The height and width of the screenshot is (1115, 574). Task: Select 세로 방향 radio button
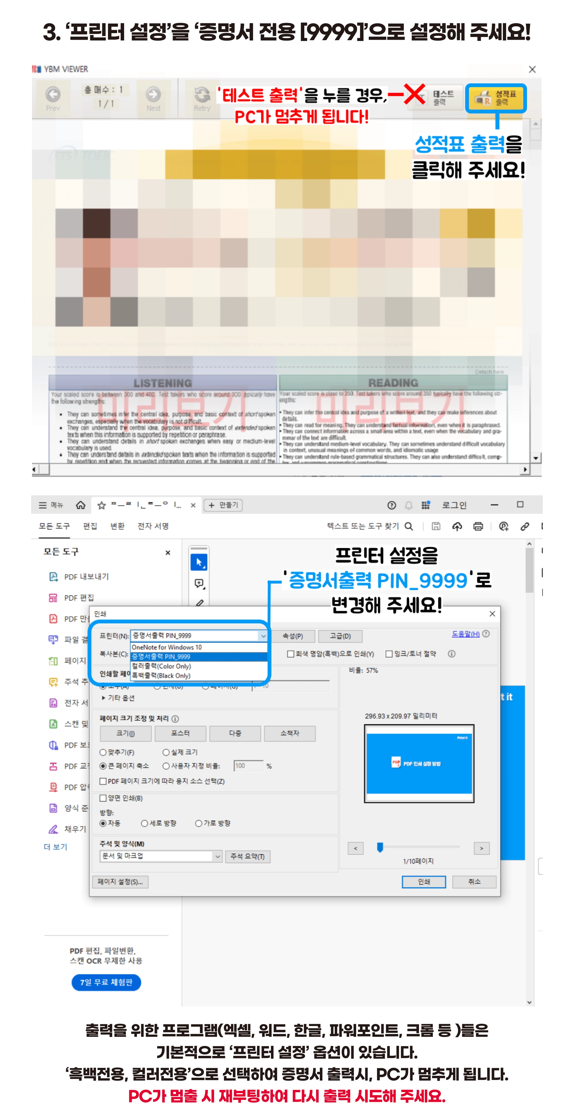[145, 823]
